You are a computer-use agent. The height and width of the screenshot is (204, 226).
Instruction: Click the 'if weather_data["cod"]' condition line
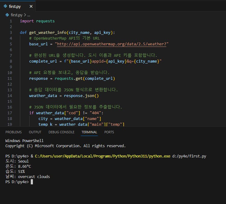coord(66,113)
